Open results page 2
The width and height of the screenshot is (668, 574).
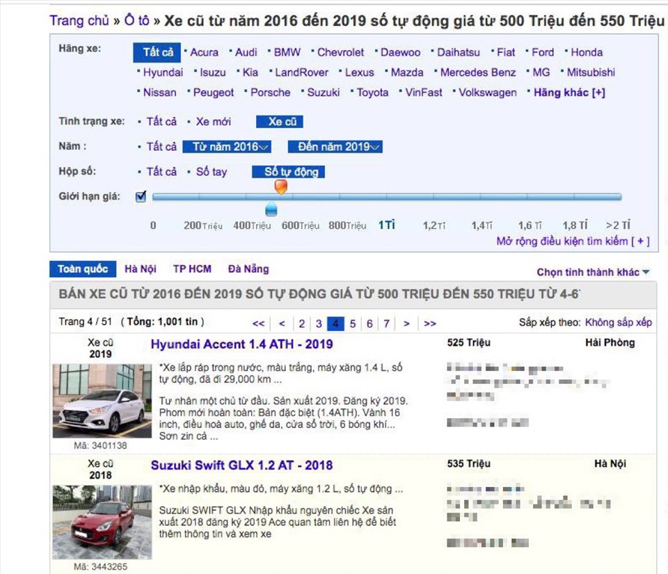click(301, 324)
